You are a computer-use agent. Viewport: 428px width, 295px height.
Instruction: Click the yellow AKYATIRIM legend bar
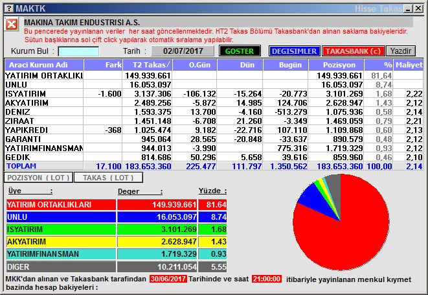click(61, 241)
